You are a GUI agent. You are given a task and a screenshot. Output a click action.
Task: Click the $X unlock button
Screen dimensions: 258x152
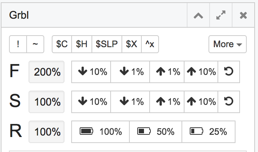[x=131, y=44]
